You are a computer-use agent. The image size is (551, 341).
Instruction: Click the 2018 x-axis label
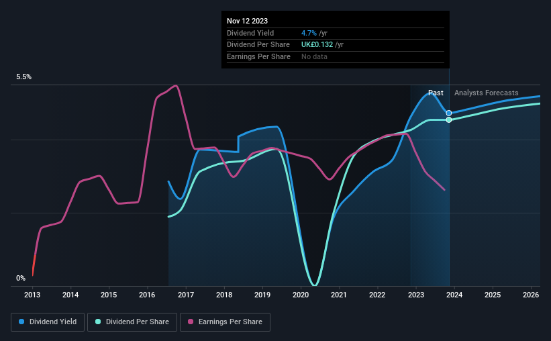224,295
